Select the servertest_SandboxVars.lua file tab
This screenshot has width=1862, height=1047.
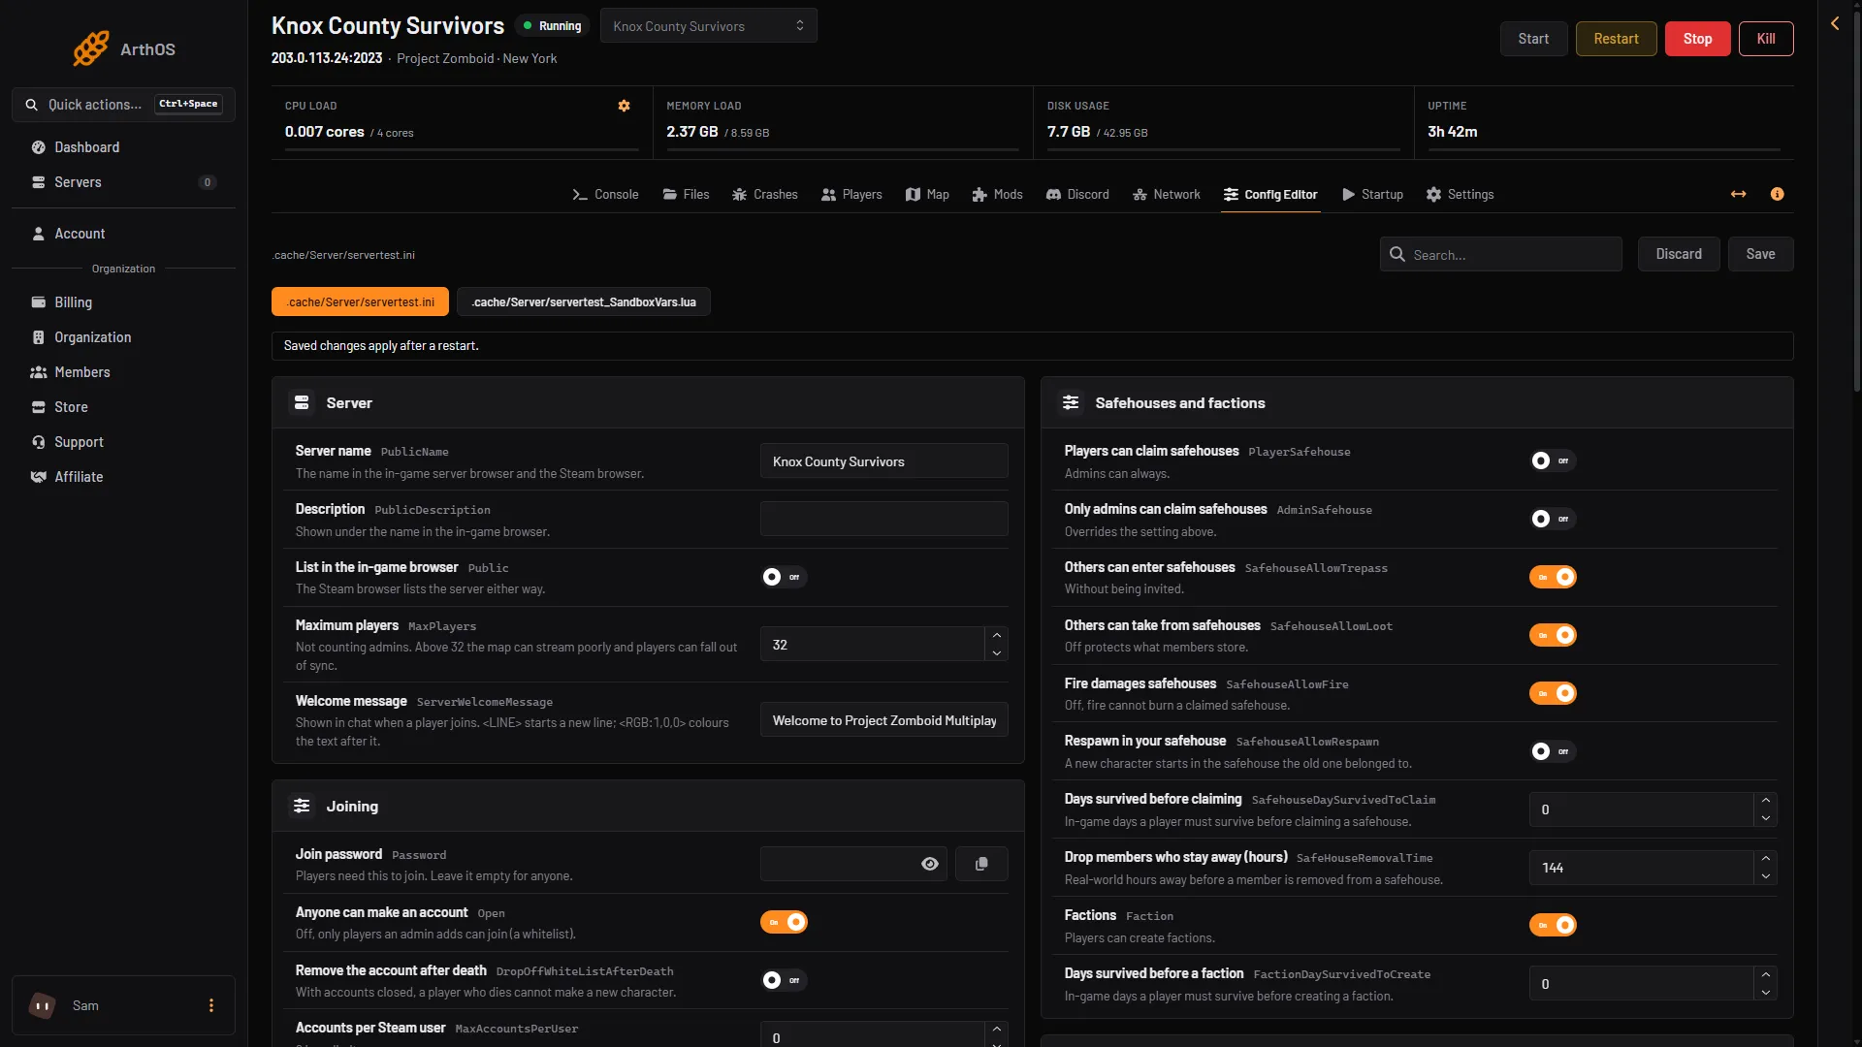(x=584, y=302)
